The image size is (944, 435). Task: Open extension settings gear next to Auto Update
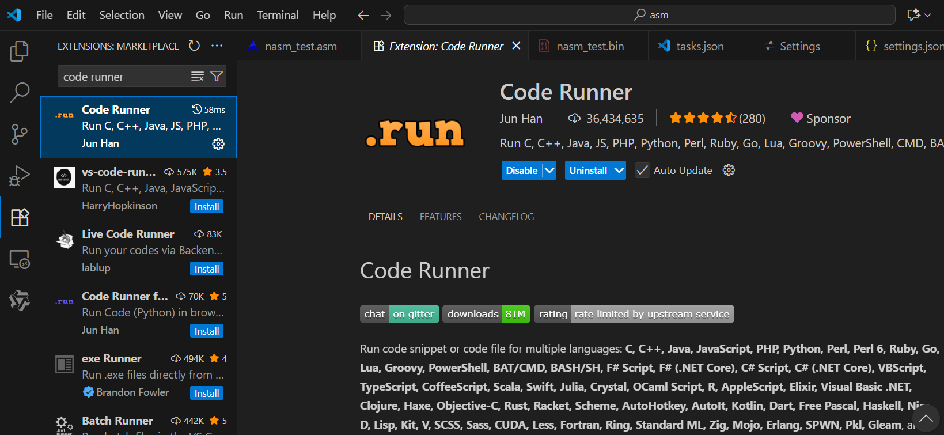click(729, 170)
